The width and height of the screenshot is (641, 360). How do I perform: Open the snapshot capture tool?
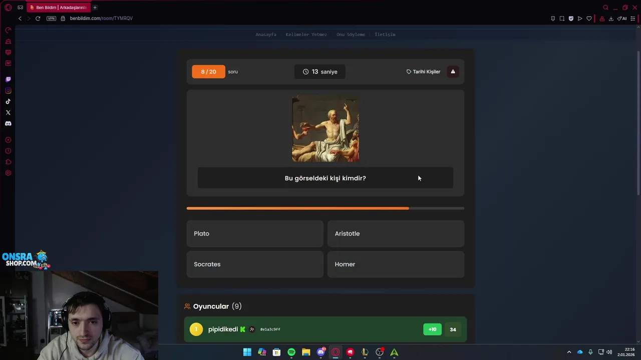coord(562,18)
